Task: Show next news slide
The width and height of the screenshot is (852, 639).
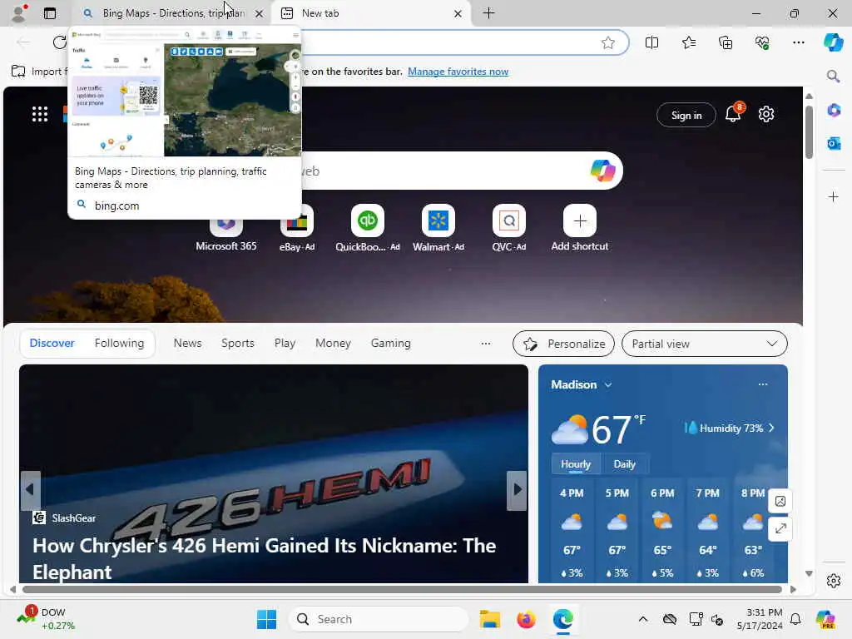Action: click(x=517, y=490)
